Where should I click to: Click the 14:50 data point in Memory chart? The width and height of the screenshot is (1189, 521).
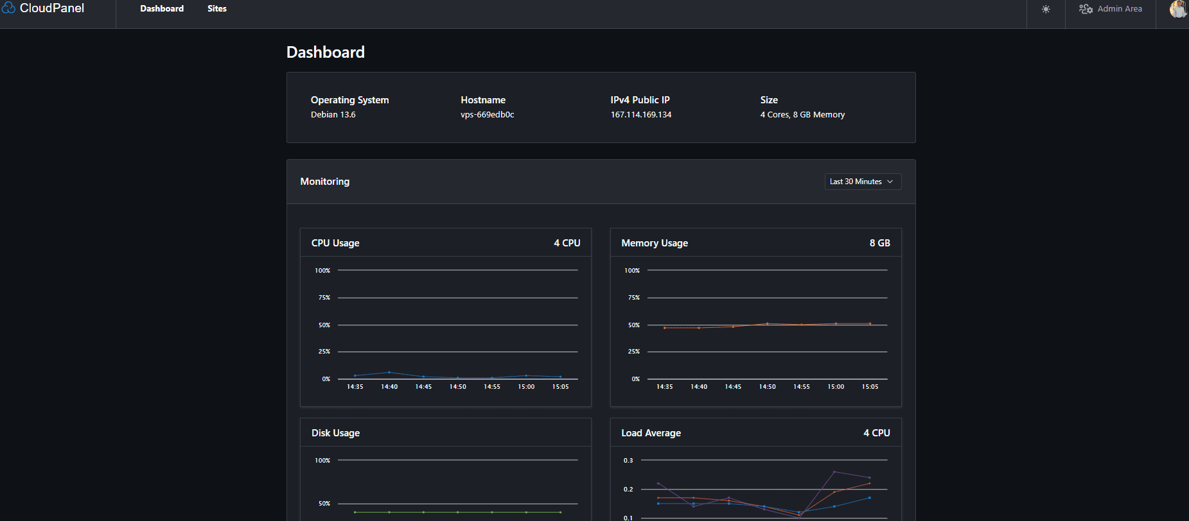[767, 323]
